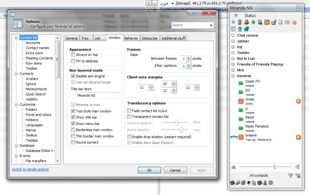
Task: Increase the Between frames pixel spinner
Action: [x=189, y=58]
